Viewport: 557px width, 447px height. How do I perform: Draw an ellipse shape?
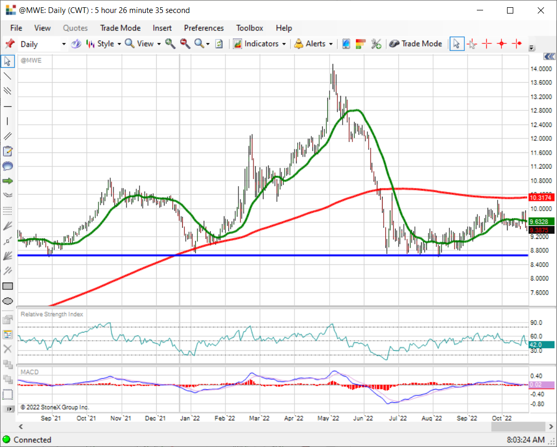pos(7,301)
